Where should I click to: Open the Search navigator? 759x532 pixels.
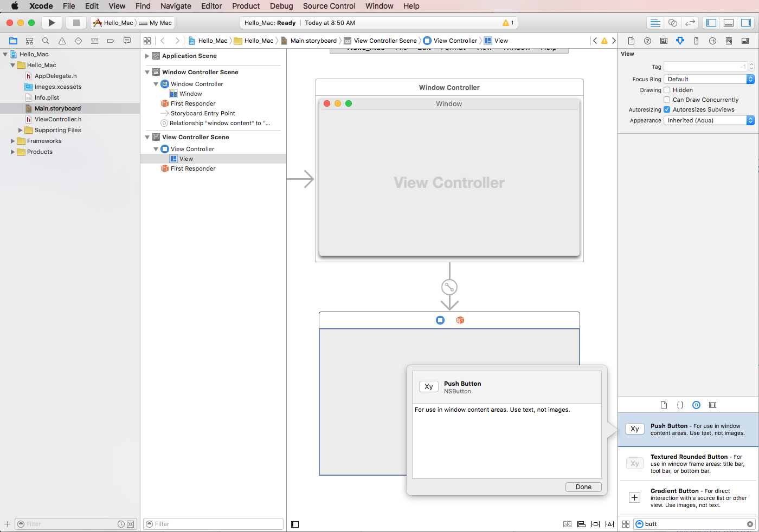pyautogui.click(x=46, y=40)
